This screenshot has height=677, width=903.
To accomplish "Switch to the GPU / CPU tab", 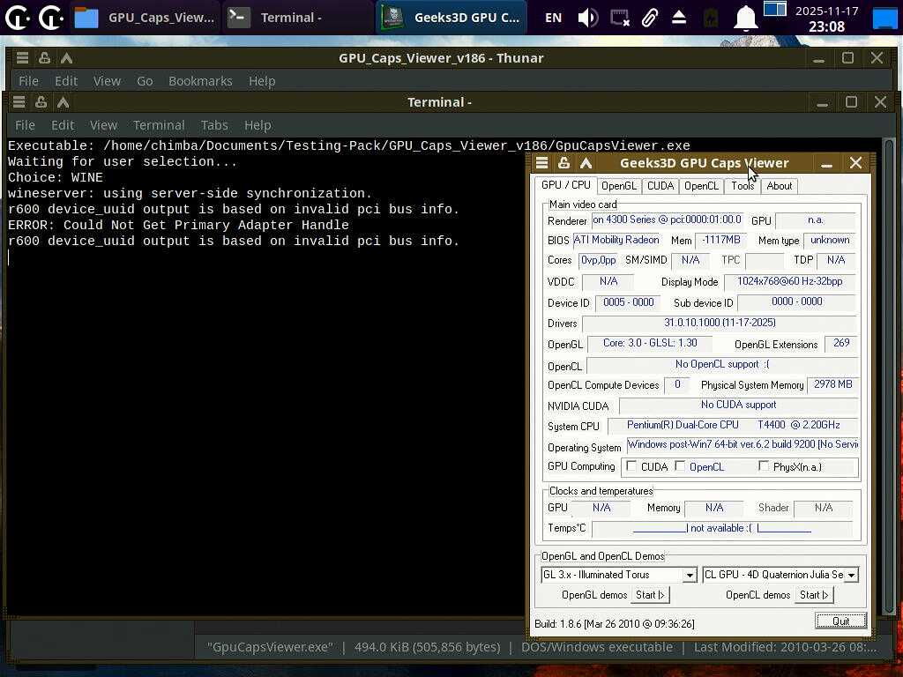I will pos(565,185).
